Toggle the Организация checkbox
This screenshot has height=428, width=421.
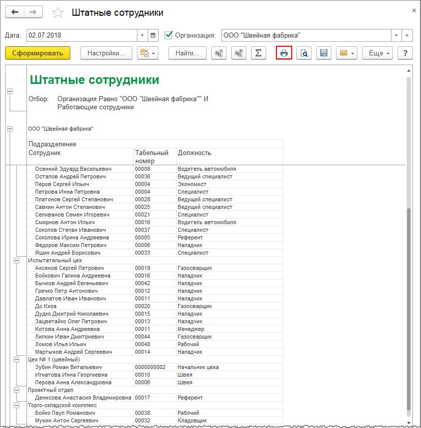pos(169,36)
